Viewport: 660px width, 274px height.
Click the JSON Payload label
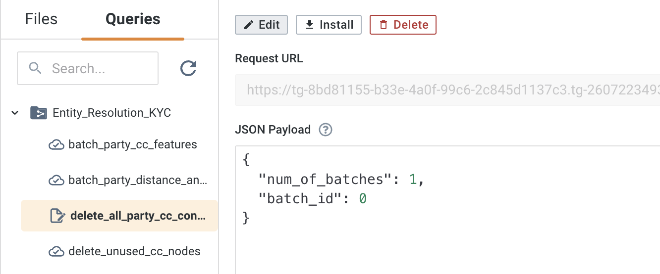click(273, 130)
